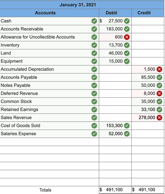This screenshot has height=194, width=165.
Task: Click the Common Stock account label
Action: (x=16, y=101)
